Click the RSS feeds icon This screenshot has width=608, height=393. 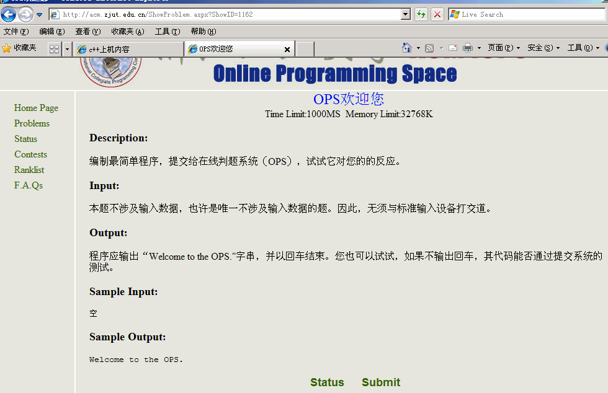(x=429, y=48)
